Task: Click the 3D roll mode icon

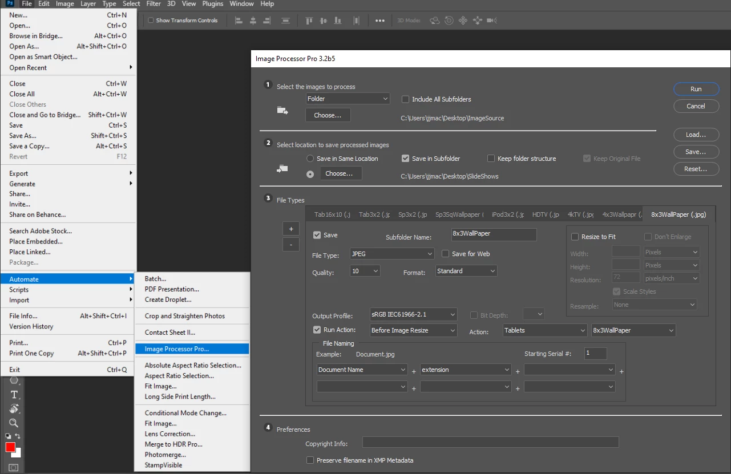Action: pyautogui.click(x=449, y=21)
